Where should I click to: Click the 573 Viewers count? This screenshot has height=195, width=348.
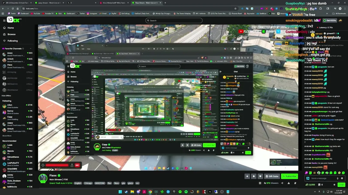[x=271, y=183]
